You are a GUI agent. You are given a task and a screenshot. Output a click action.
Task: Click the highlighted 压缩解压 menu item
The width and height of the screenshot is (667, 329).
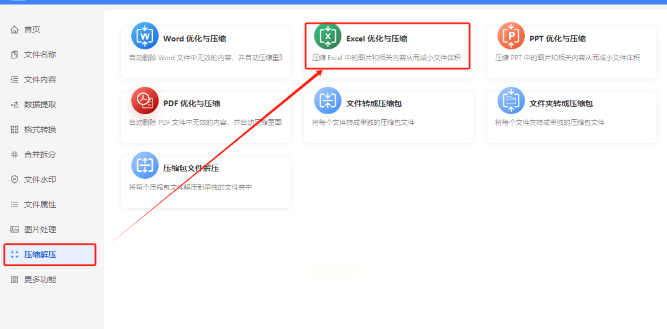coord(40,255)
